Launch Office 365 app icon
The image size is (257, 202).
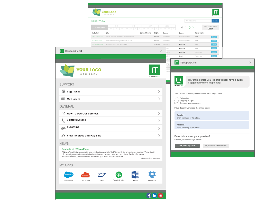85,175
